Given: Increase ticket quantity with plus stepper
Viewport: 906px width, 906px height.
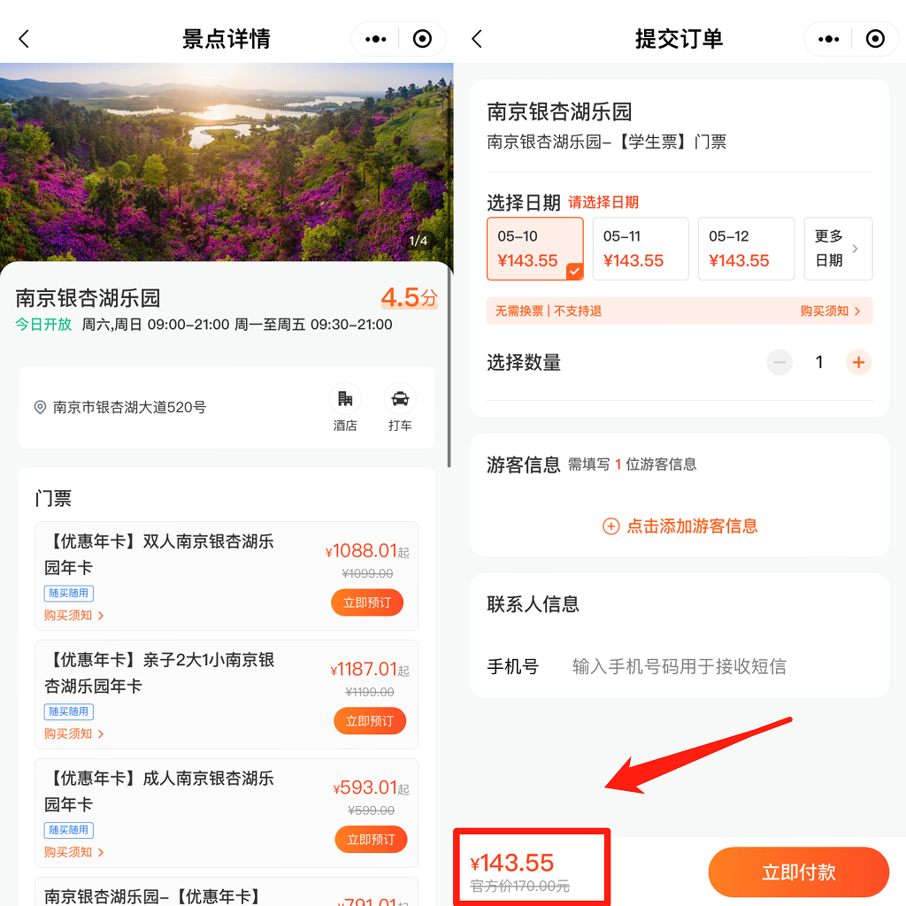Looking at the screenshot, I should [857, 362].
